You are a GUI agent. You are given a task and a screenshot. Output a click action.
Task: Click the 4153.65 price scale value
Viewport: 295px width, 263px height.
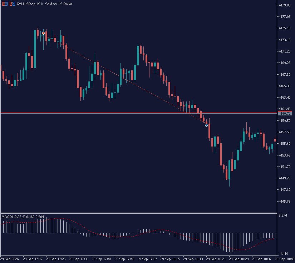click(285, 155)
